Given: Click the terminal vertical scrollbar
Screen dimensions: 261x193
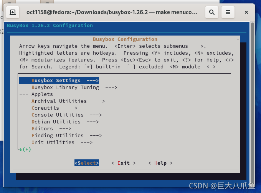Looking at the screenshot, I should click(x=253, y=103).
